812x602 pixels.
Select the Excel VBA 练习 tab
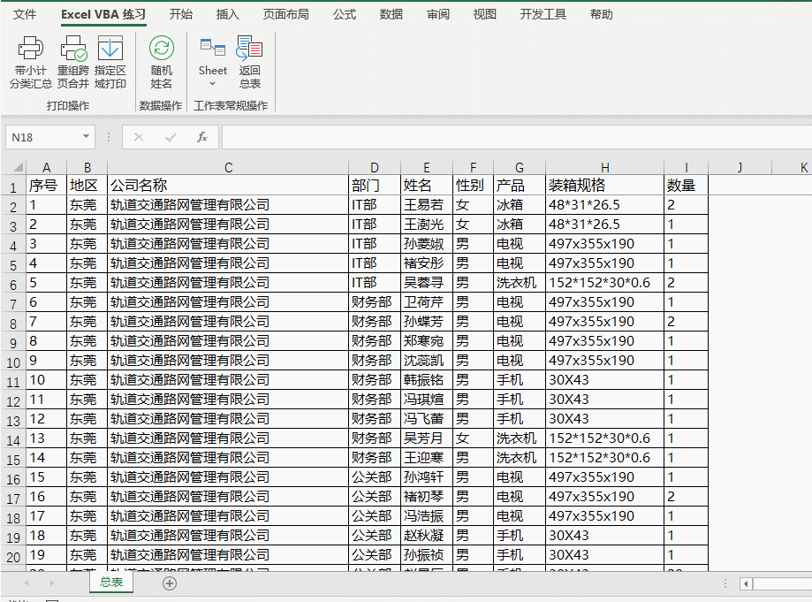click(x=103, y=14)
